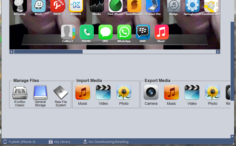This screenshot has width=236, height=146.
Task: Select the Stocks app icon
Action: 97,6
